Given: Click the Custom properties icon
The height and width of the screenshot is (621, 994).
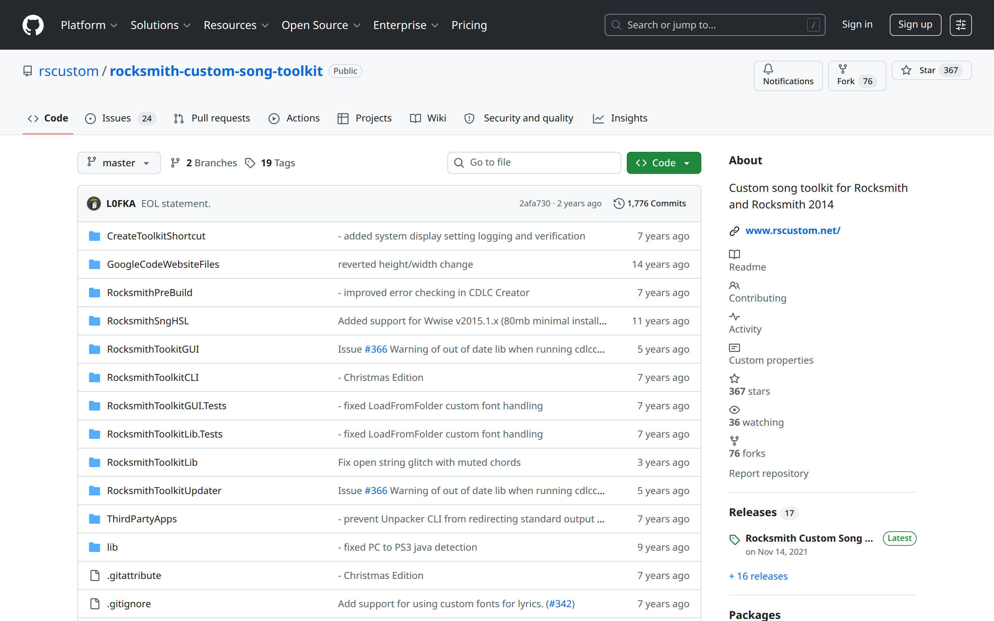Looking at the screenshot, I should [734, 347].
